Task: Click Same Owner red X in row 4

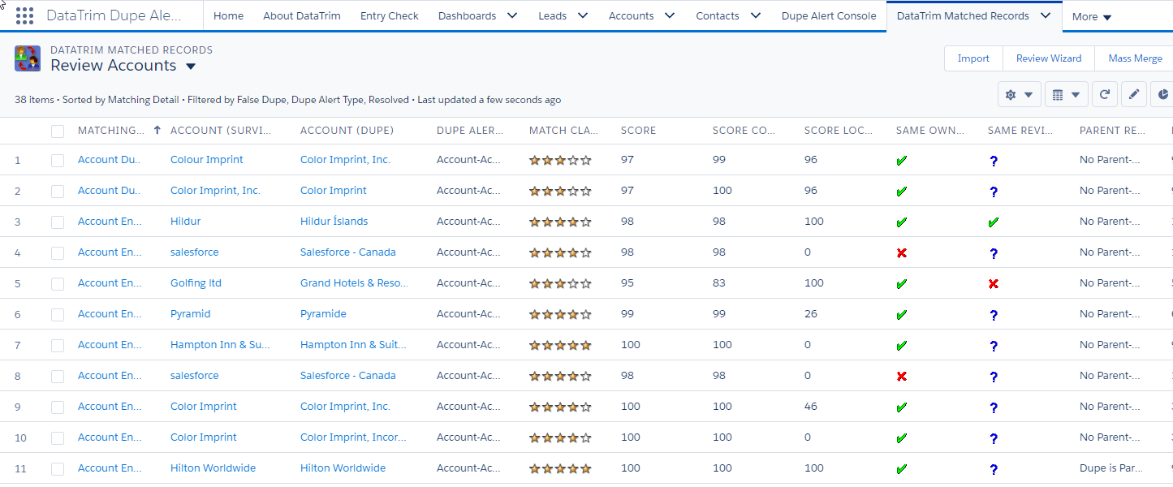Action: (x=901, y=253)
